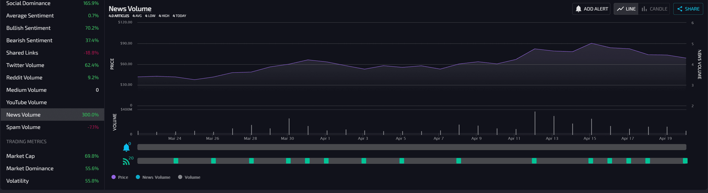The image size is (708, 193).
Task: Open the Bullish Sentiment metric
Action: point(28,28)
